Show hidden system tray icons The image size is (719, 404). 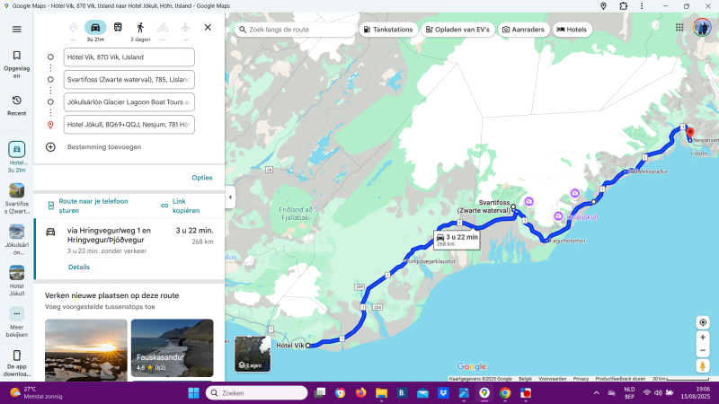pyautogui.click(x=596, y=393)
